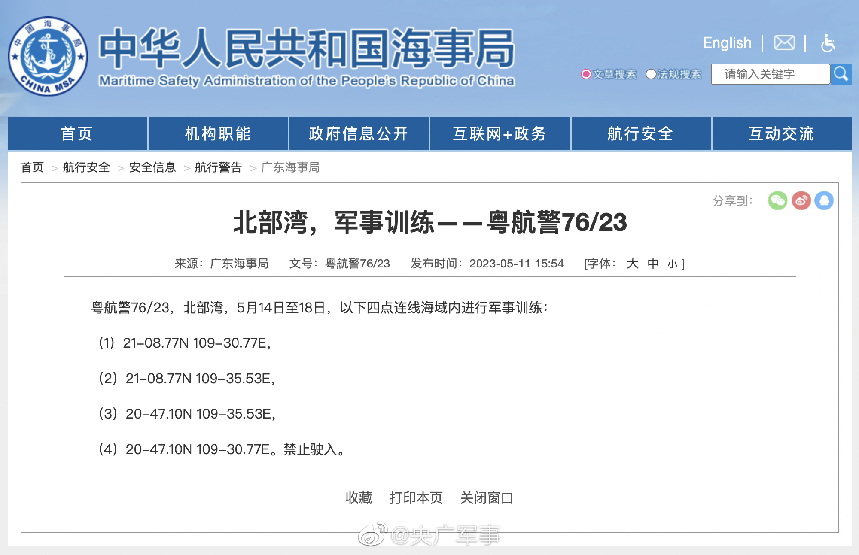Share article via Weibo icon

tap(801, 200)
